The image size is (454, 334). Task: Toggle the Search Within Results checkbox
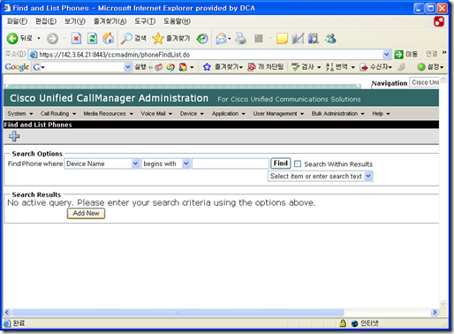pyautogui.click(x=298, y=163)
